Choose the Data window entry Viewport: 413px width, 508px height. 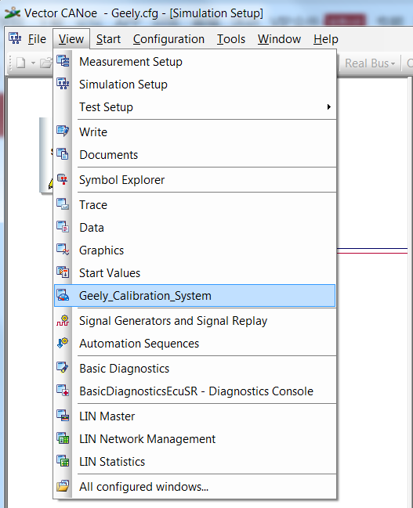coord(194,228)
